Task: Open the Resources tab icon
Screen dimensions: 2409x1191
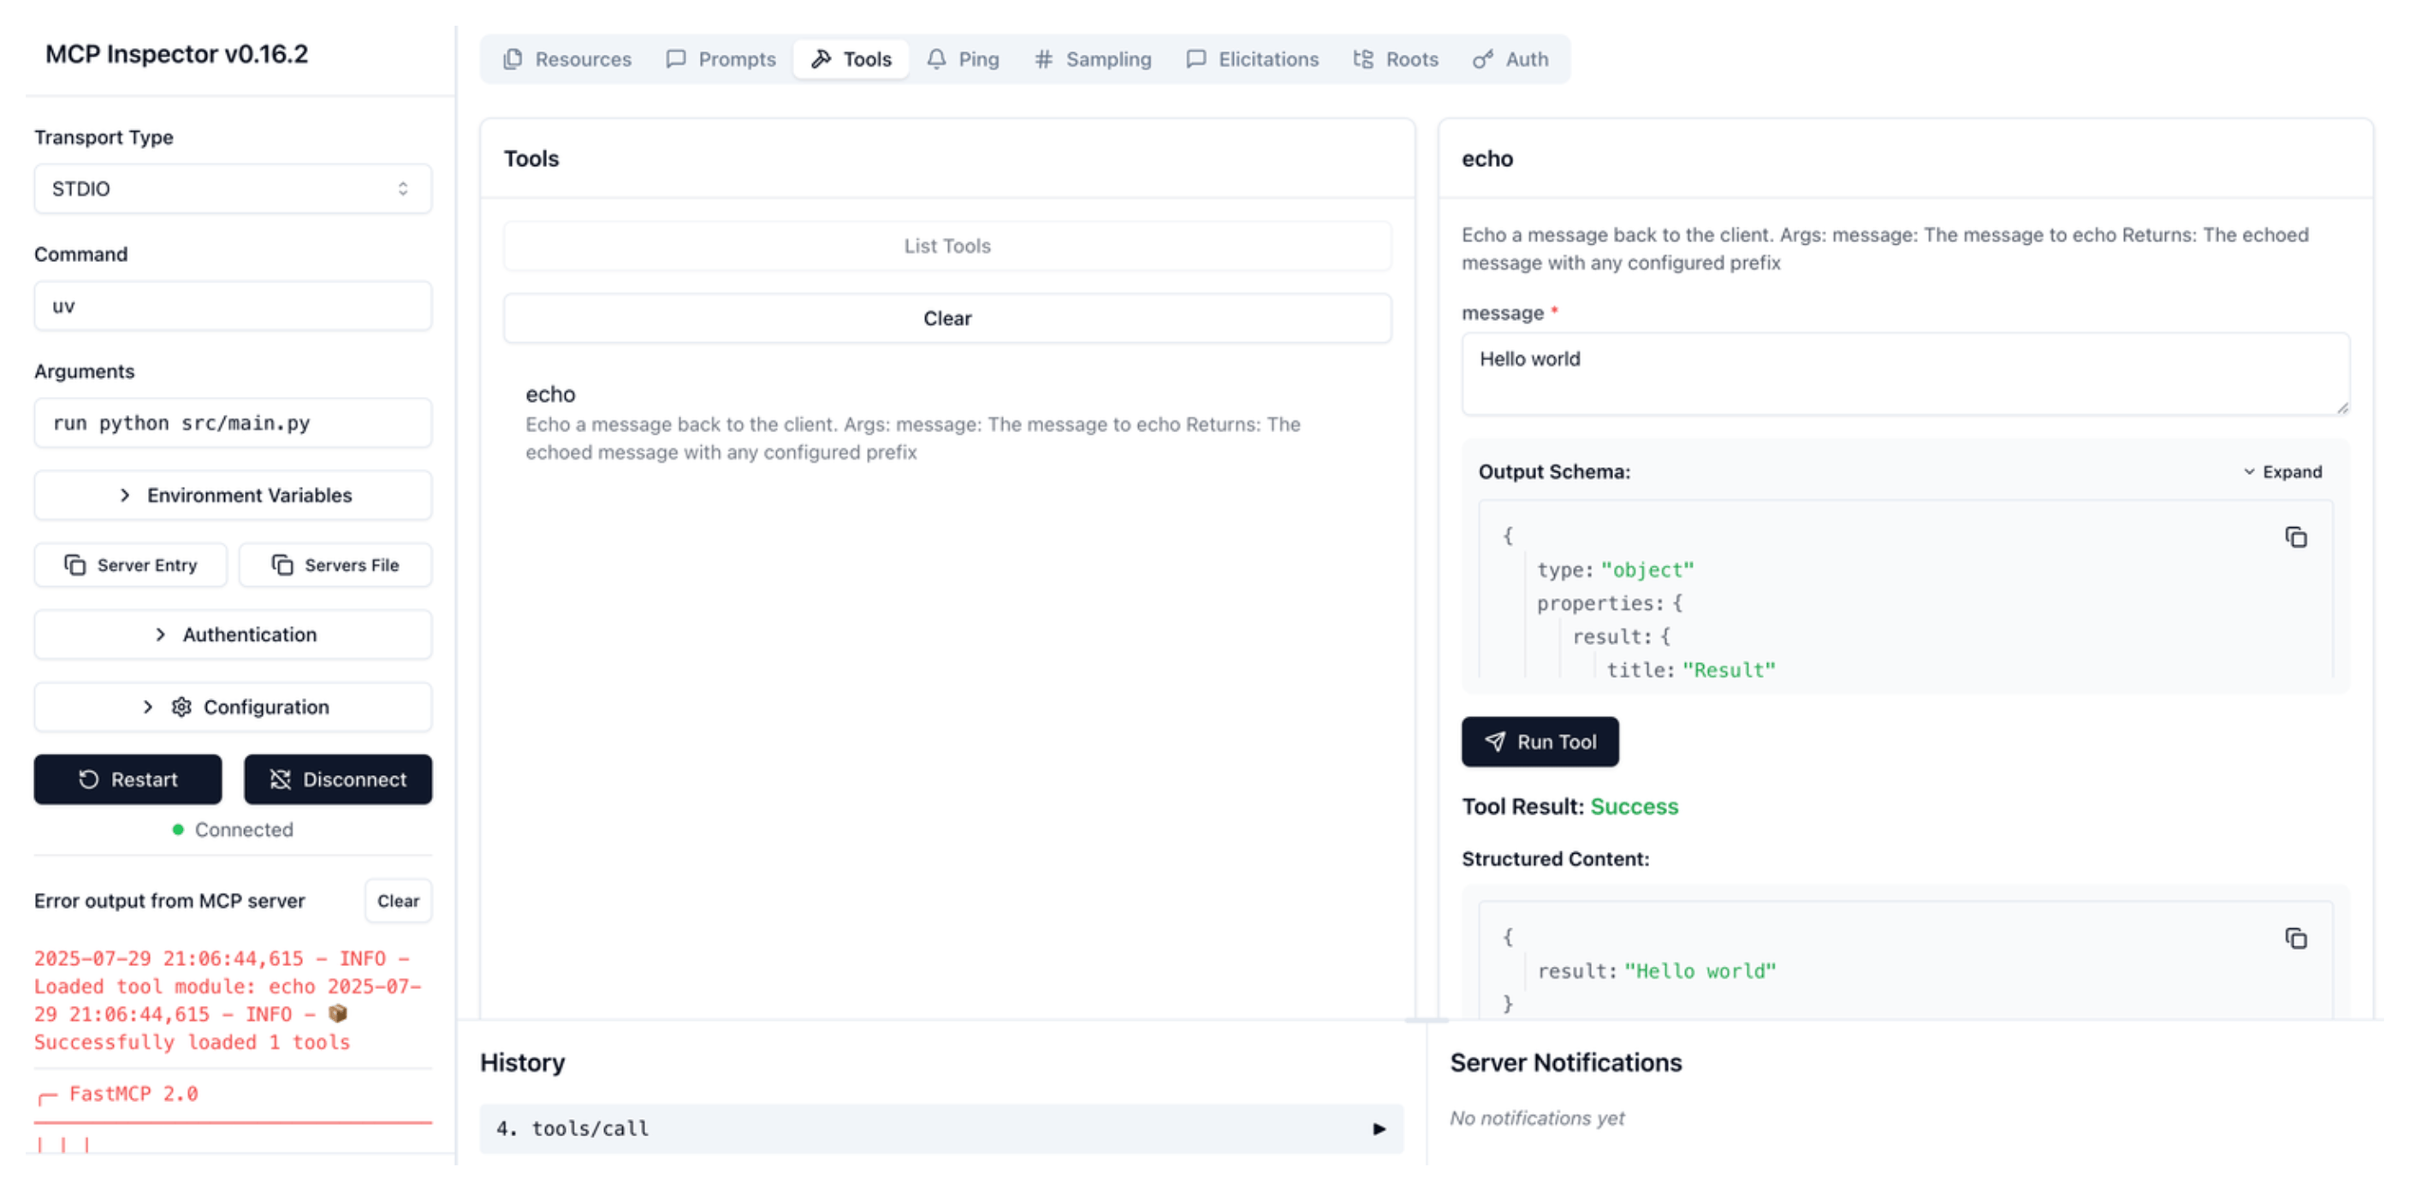Action: pos(513,58)
